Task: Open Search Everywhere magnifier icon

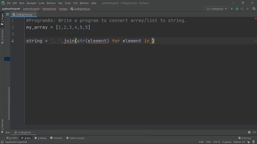Action: pyautogui.click(x=254, y=9)
